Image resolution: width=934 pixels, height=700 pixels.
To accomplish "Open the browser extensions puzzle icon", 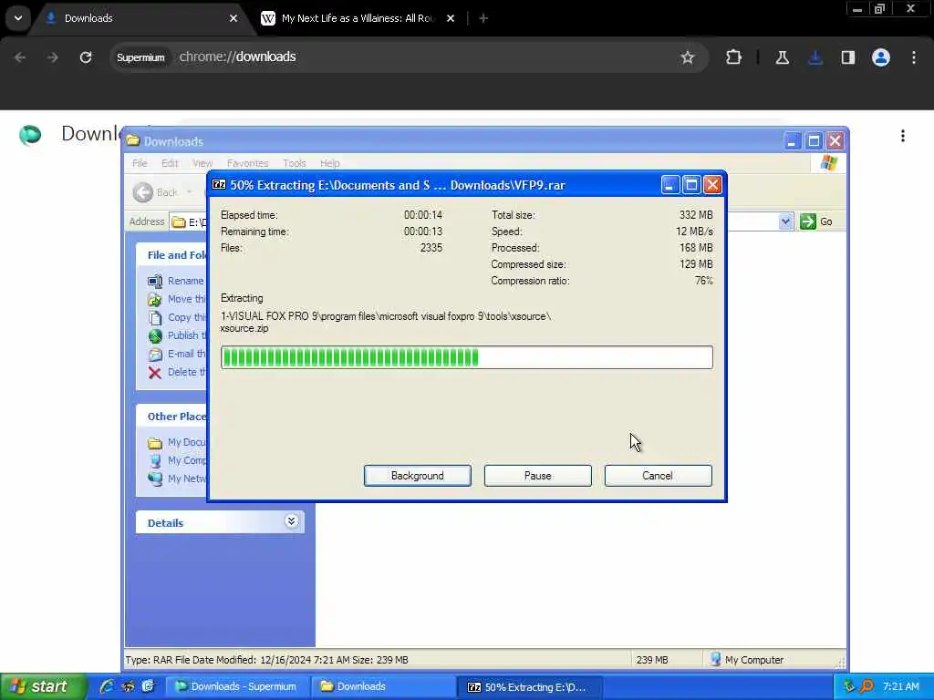I will tap(733, 57).
